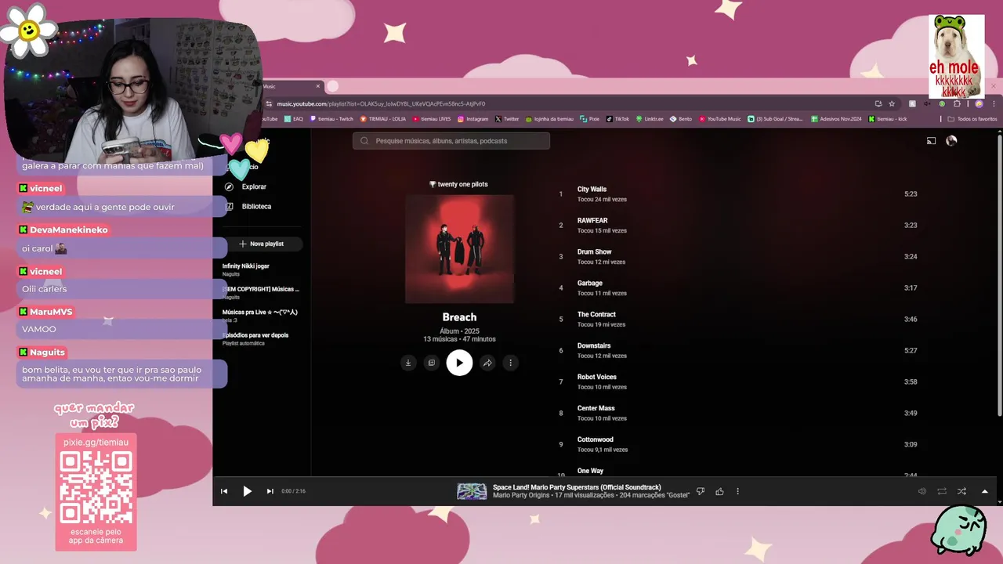Click the cast to device icon
The height and width of the screenshot is (564, 1003).
point(931,141)
